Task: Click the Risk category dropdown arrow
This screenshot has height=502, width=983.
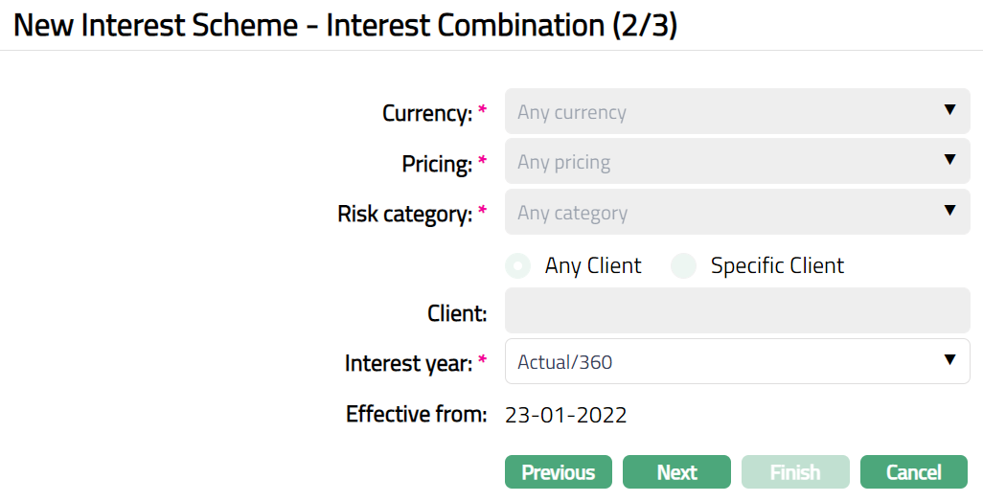Action: tap(949, 211)
